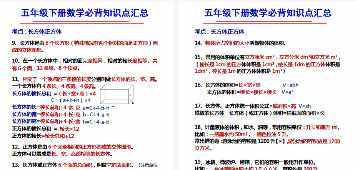Click the formula C=(a+b+h)×4

[x=71, y=100]
